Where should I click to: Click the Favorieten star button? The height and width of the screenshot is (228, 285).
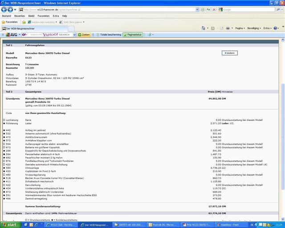coord(10,22)
